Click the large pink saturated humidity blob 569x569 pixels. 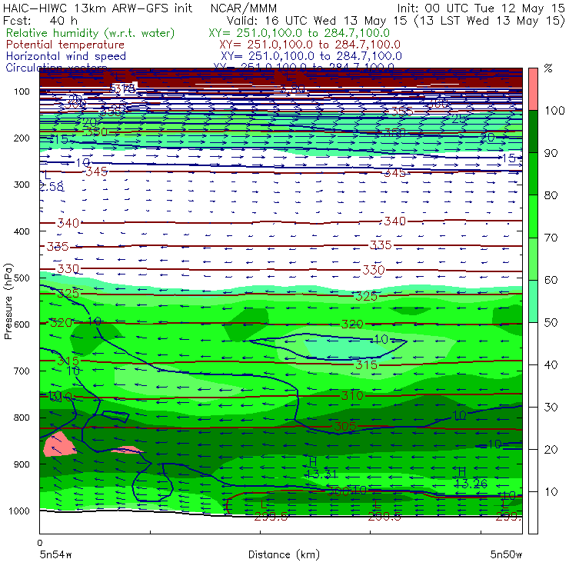tap(58, 444)
